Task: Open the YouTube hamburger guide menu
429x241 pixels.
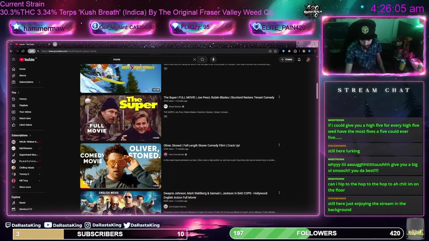Action: 13,60
